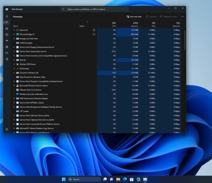The width and height of the screenshot is (212, 183).
Task: Open Microsoft Store from the taskbar
Action: pos(131,179)
